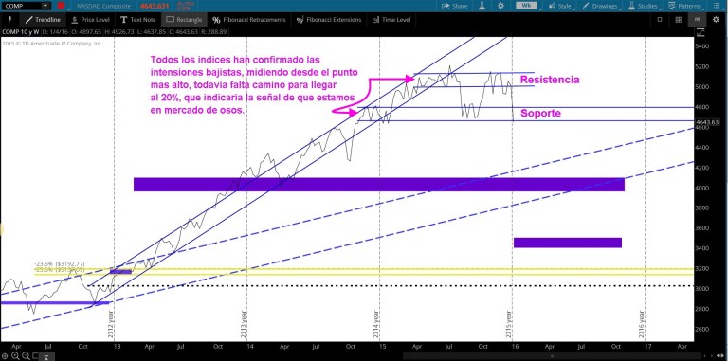Switch to single chart layout icon
The image size is (728, 361).
[x=660, y=20]
